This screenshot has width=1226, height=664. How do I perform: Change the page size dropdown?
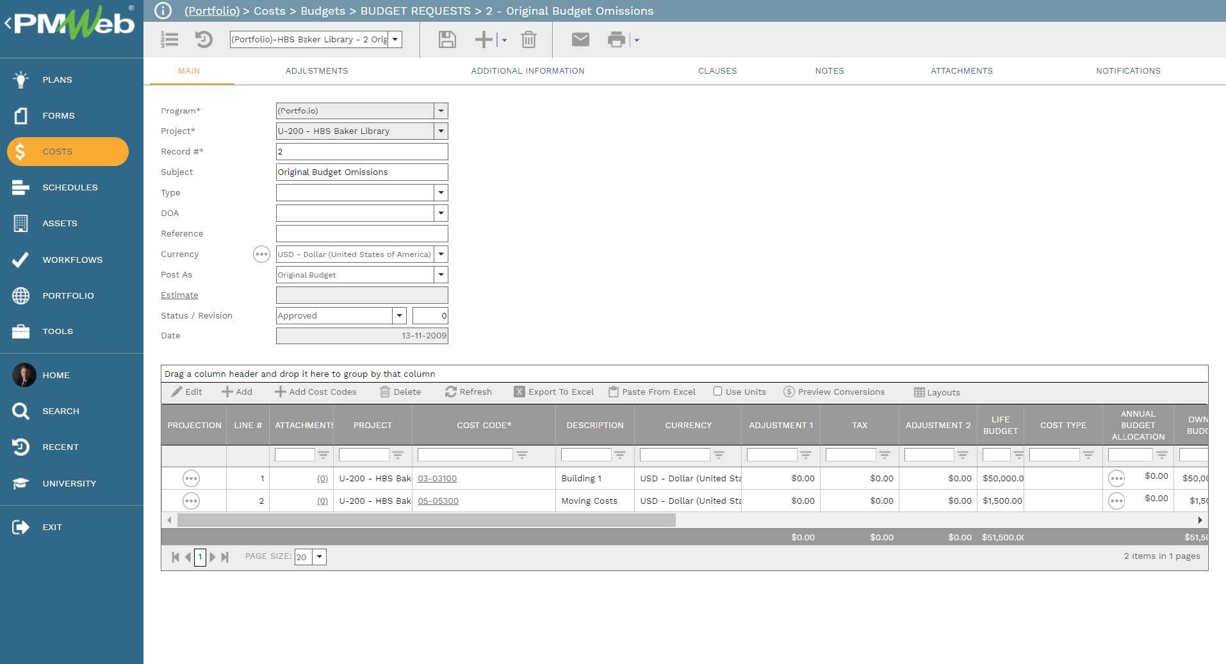point(319,557)
